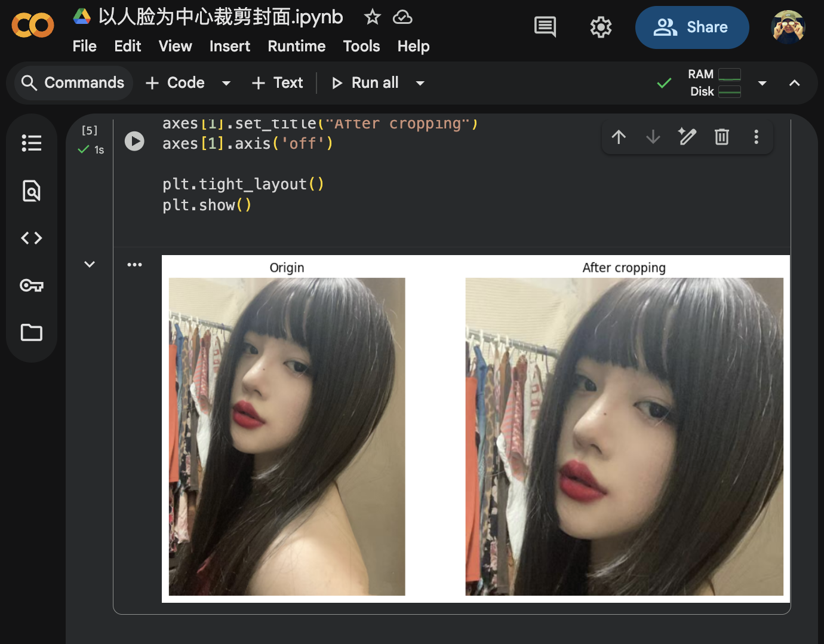Delete the cell using trash icon
Image resolution: width=824 pixels, height=644 pixels.
721,137
